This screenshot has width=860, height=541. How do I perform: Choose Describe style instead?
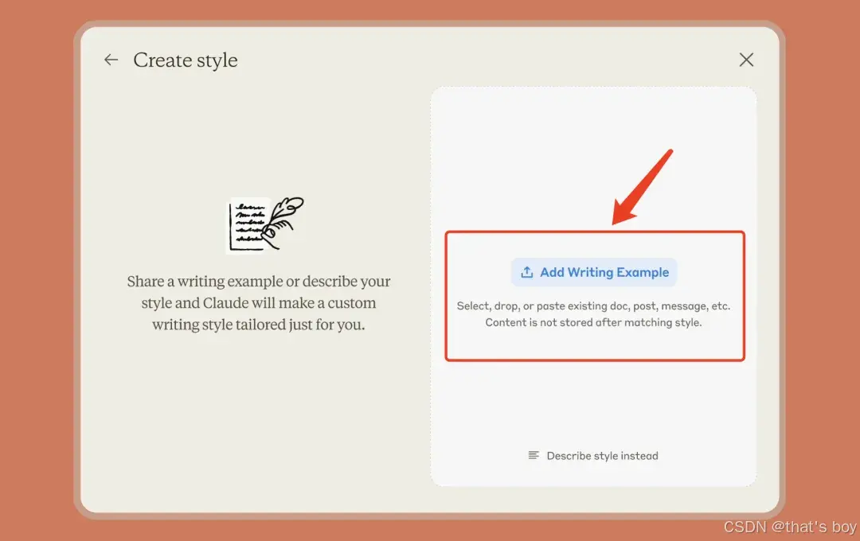593,456
